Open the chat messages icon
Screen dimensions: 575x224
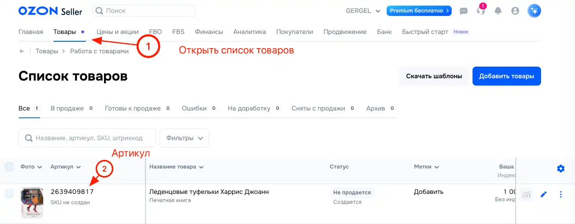(x=464, y=11)
